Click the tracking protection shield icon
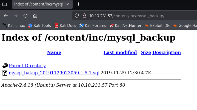This screenshot has height=110, width=197. [x=77, y=16]
